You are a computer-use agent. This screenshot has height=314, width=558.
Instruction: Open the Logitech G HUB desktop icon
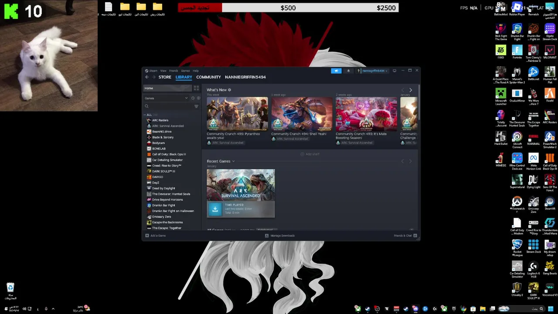pos(534,270)
